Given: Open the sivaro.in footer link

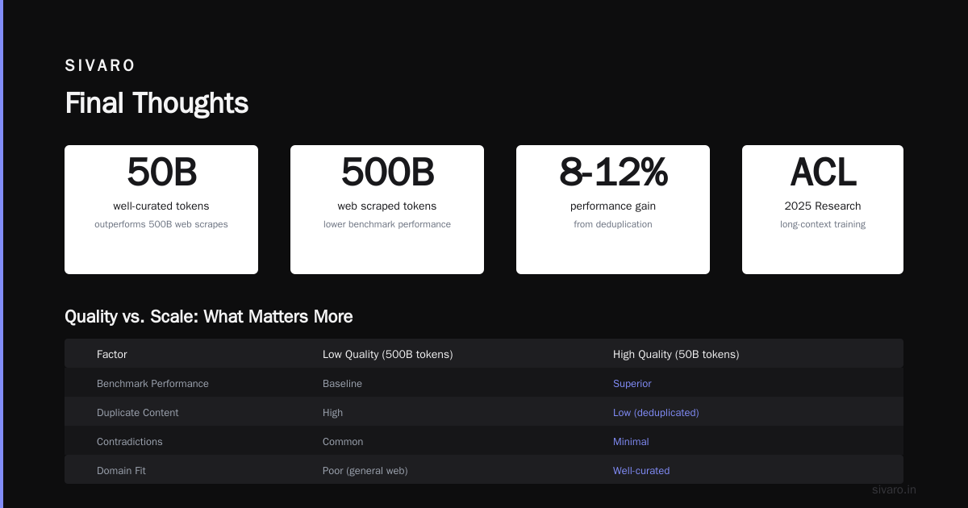Looking at the screenshot, I should [895, 489].
